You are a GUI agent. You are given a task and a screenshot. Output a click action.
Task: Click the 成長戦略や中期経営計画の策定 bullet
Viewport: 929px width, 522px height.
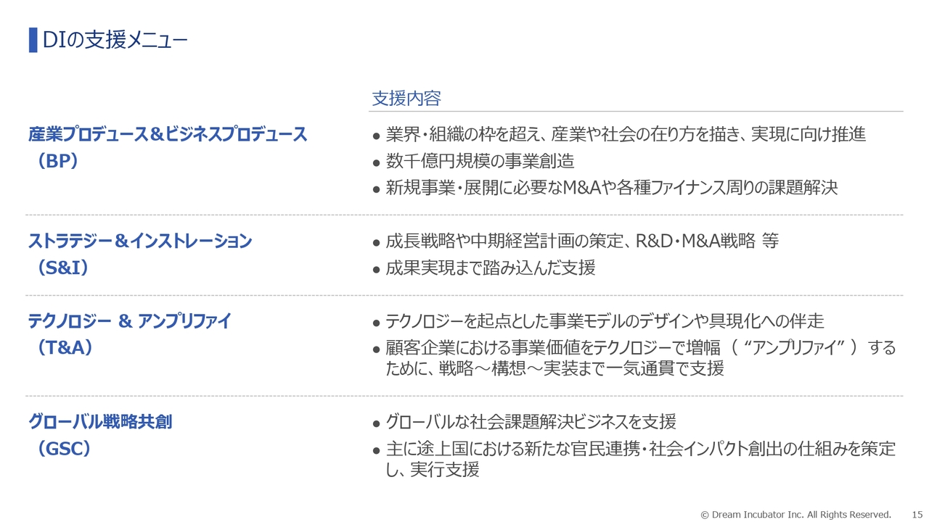click(x=582, y=241)
